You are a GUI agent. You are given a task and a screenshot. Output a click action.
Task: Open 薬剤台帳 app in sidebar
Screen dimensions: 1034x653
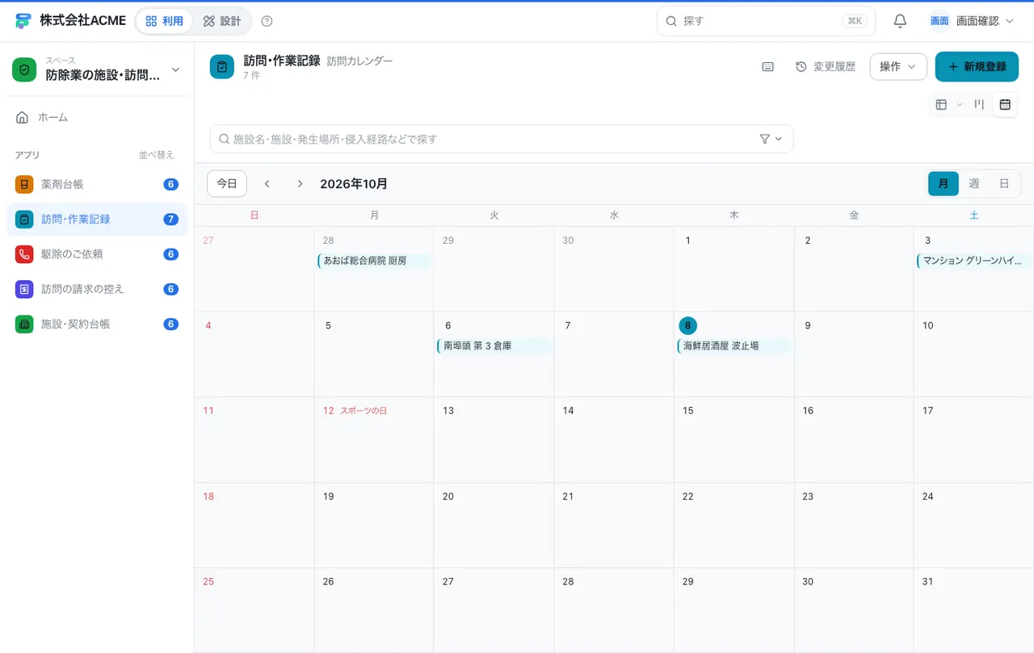click(x=97, y=184)
